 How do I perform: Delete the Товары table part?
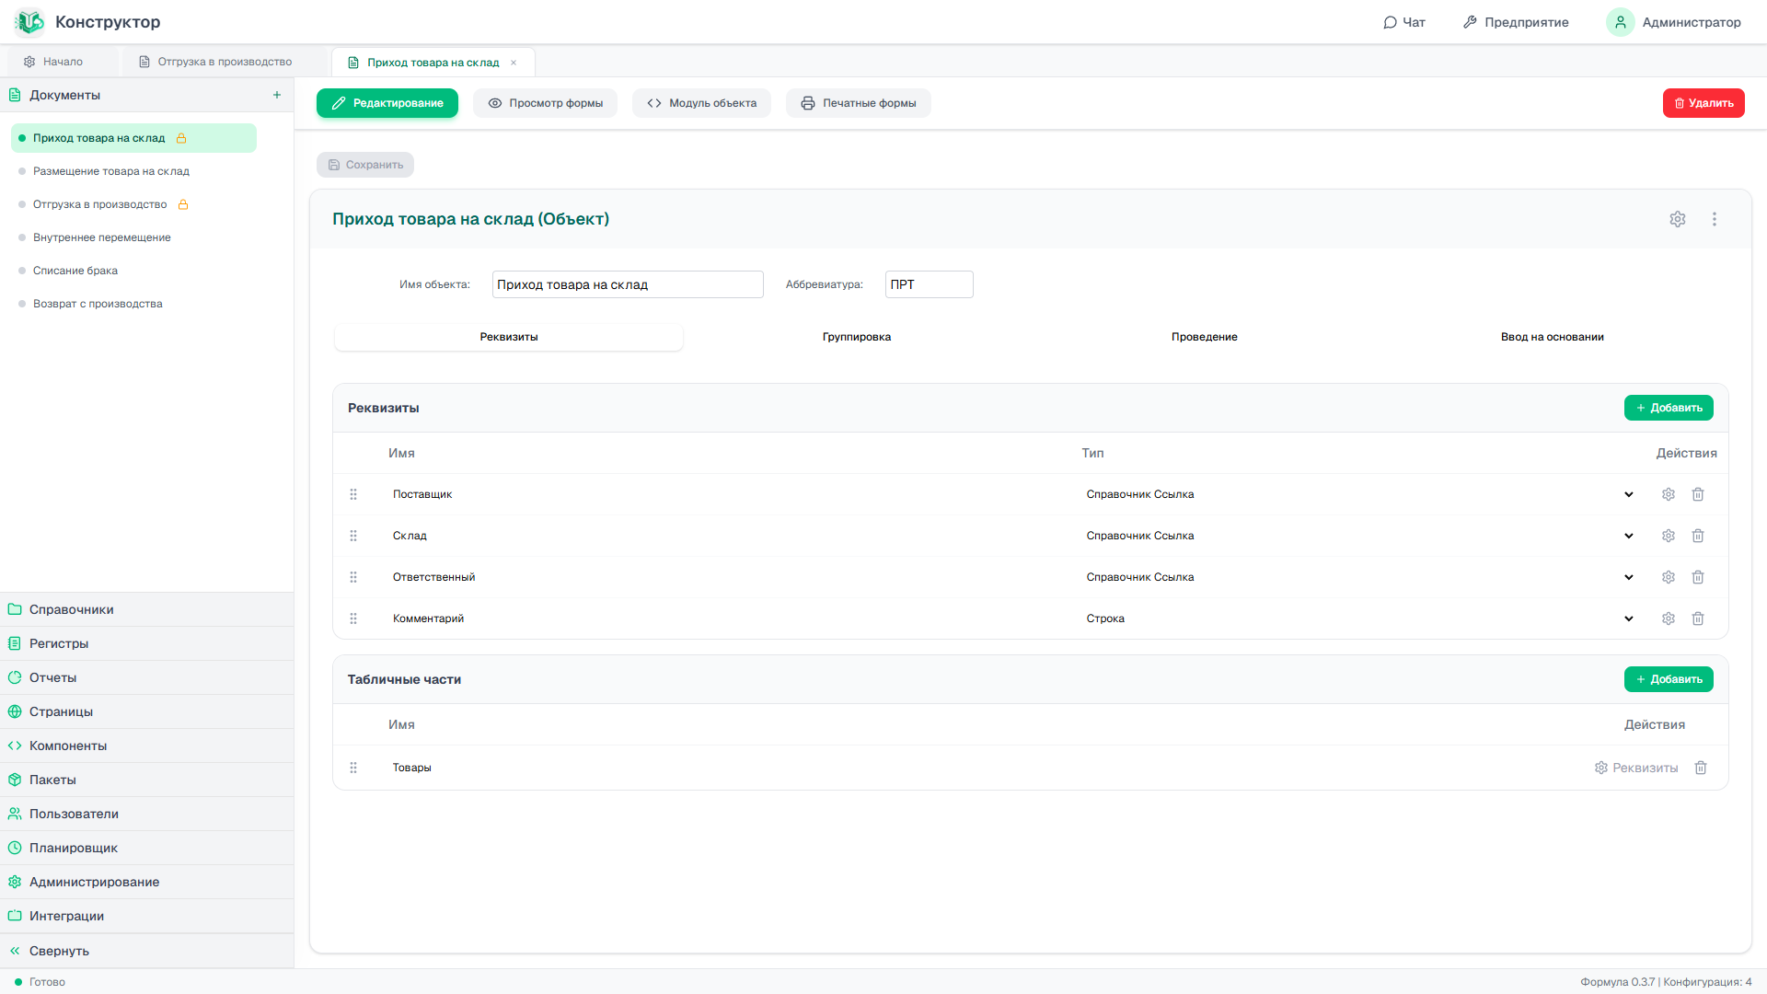pyautogui.click(x=1701, y=768)
